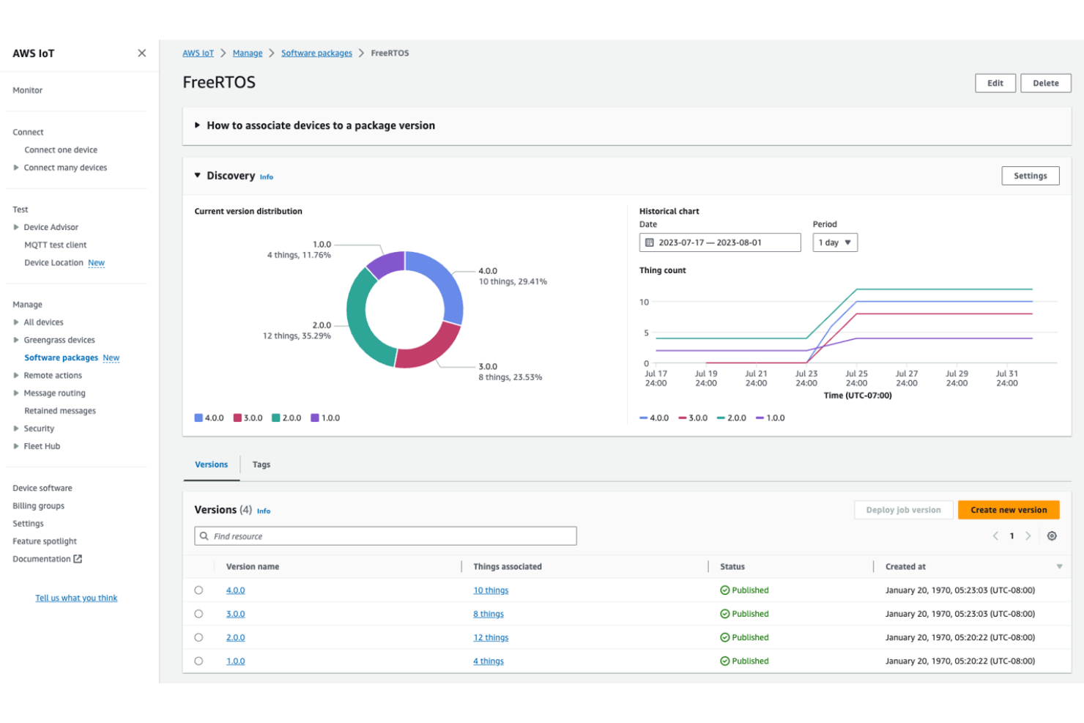1084x723 pixels.
Task: Click the Info link next to Discovery
Action: (267, 177)
